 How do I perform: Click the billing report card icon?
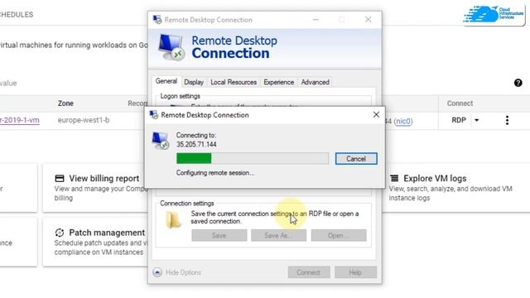point(60,179)
